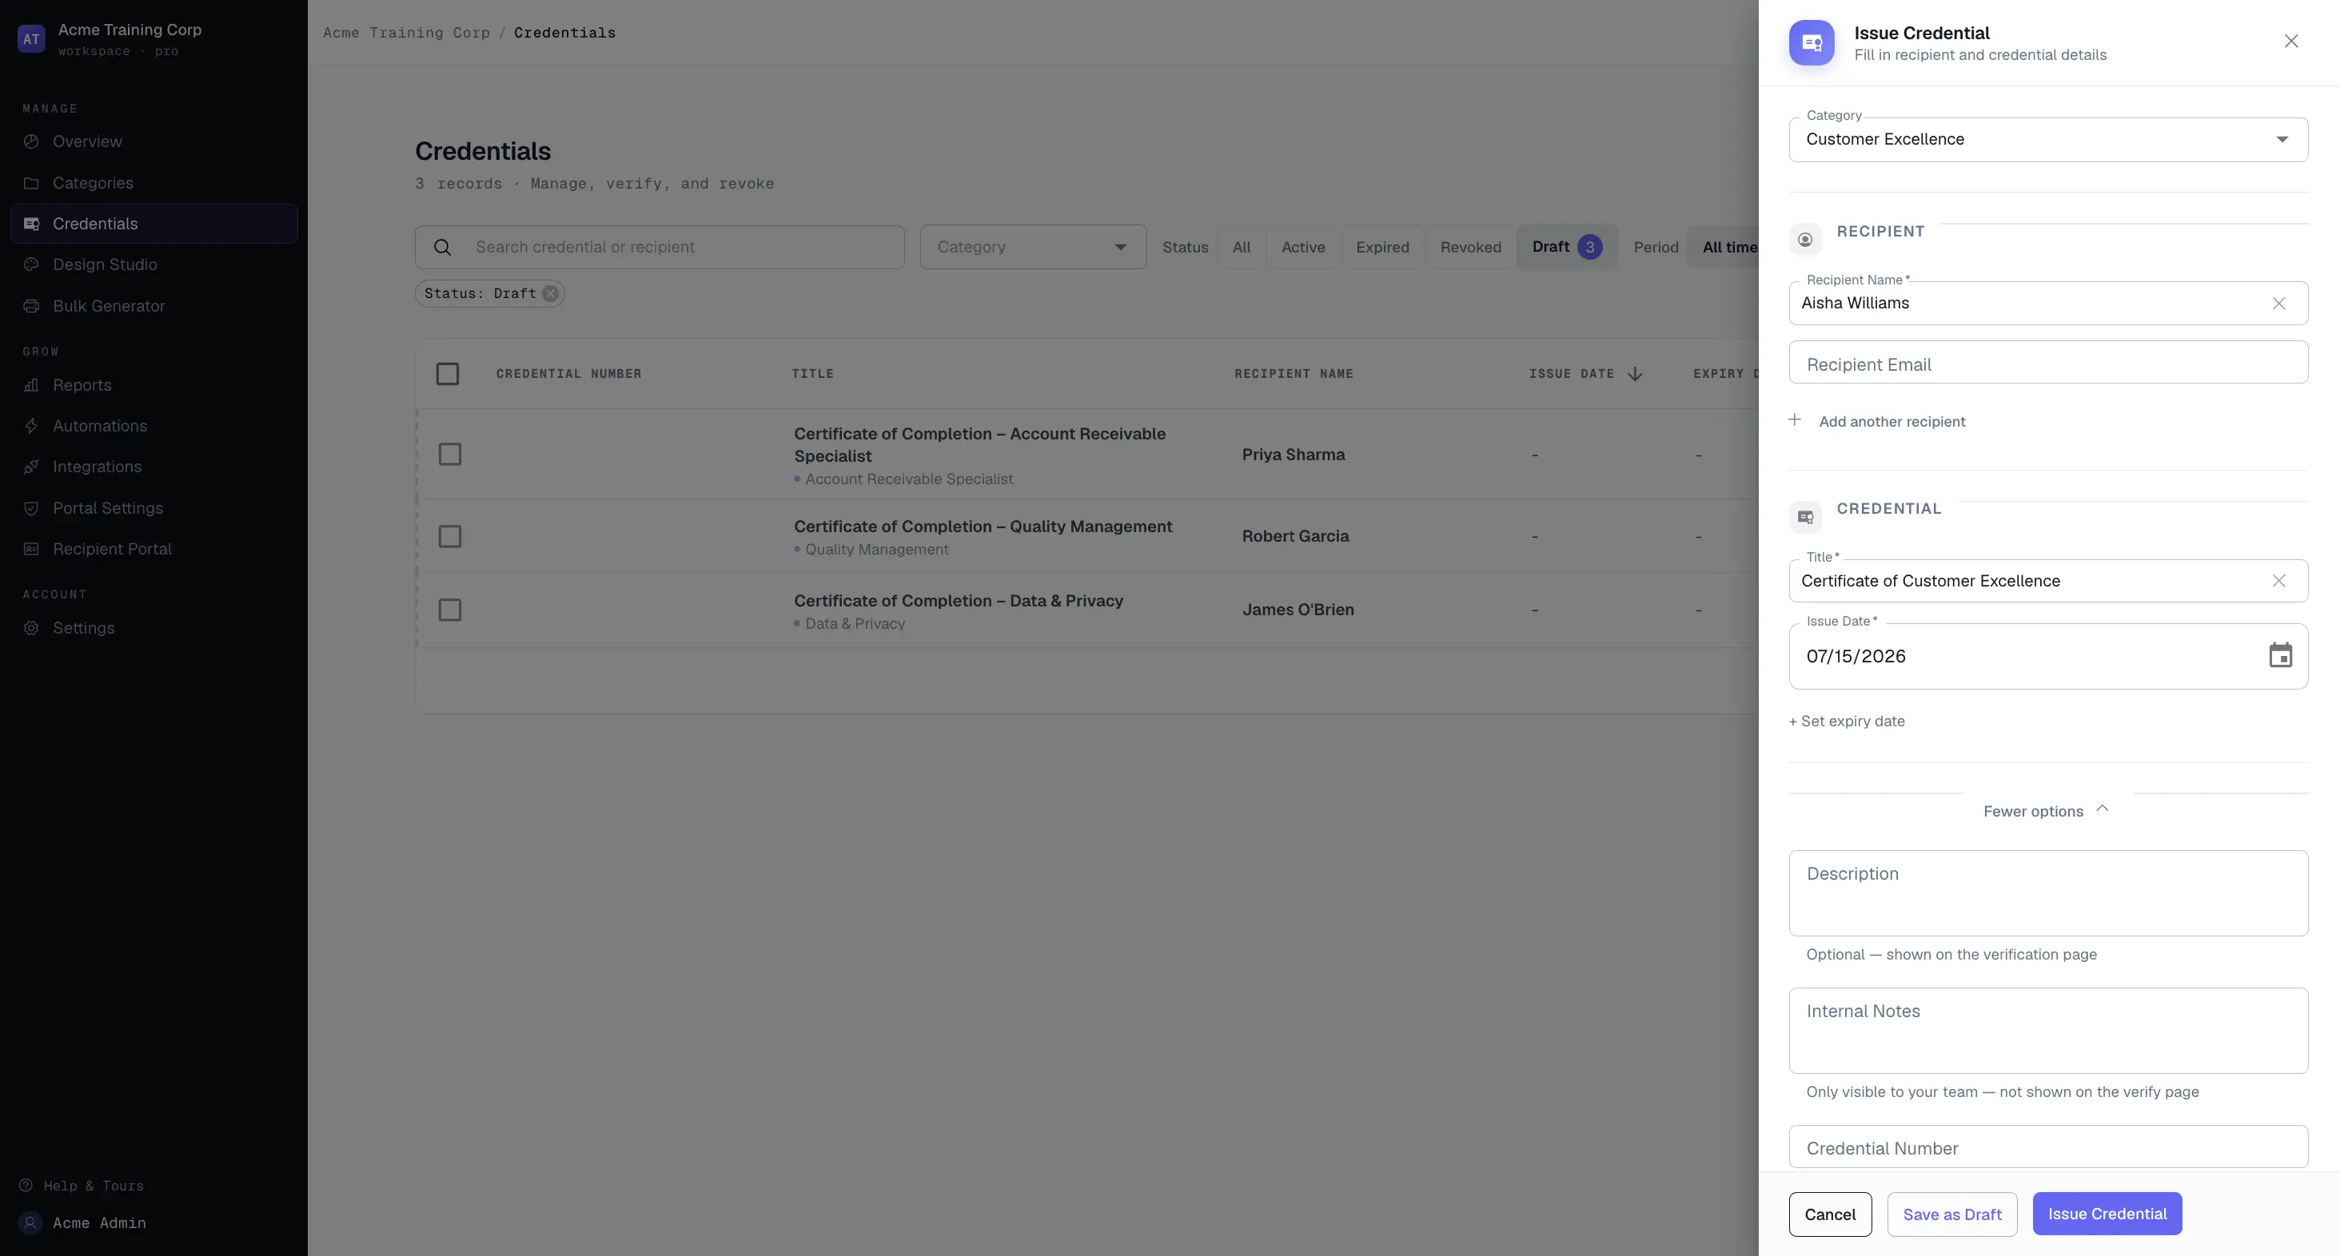Image resolution: width=2340 pixels, height=1256 pixels.
Task: Click the Issue Date sort arrow
Action: [1635, 374]
